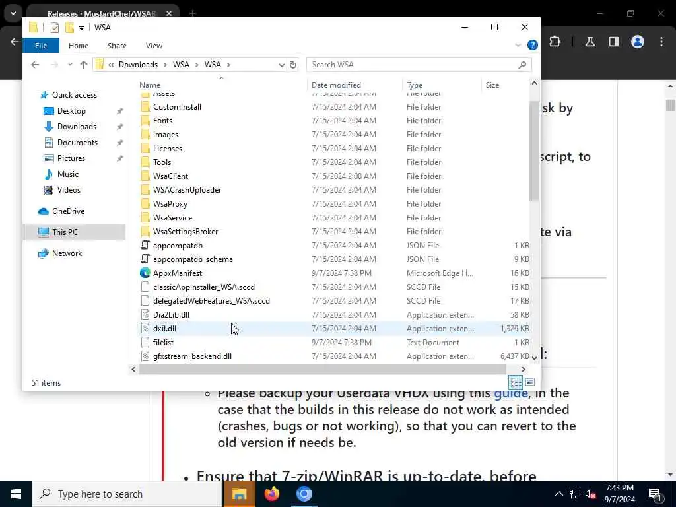Close the Releases MustardChef browser tab
676x507 pixels.
[x=169, y=13]
